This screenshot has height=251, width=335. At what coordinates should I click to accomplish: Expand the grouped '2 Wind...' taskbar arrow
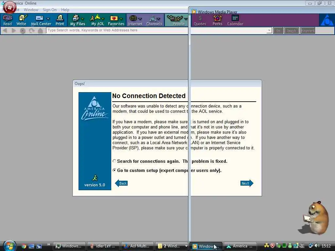tap(186, 246)
